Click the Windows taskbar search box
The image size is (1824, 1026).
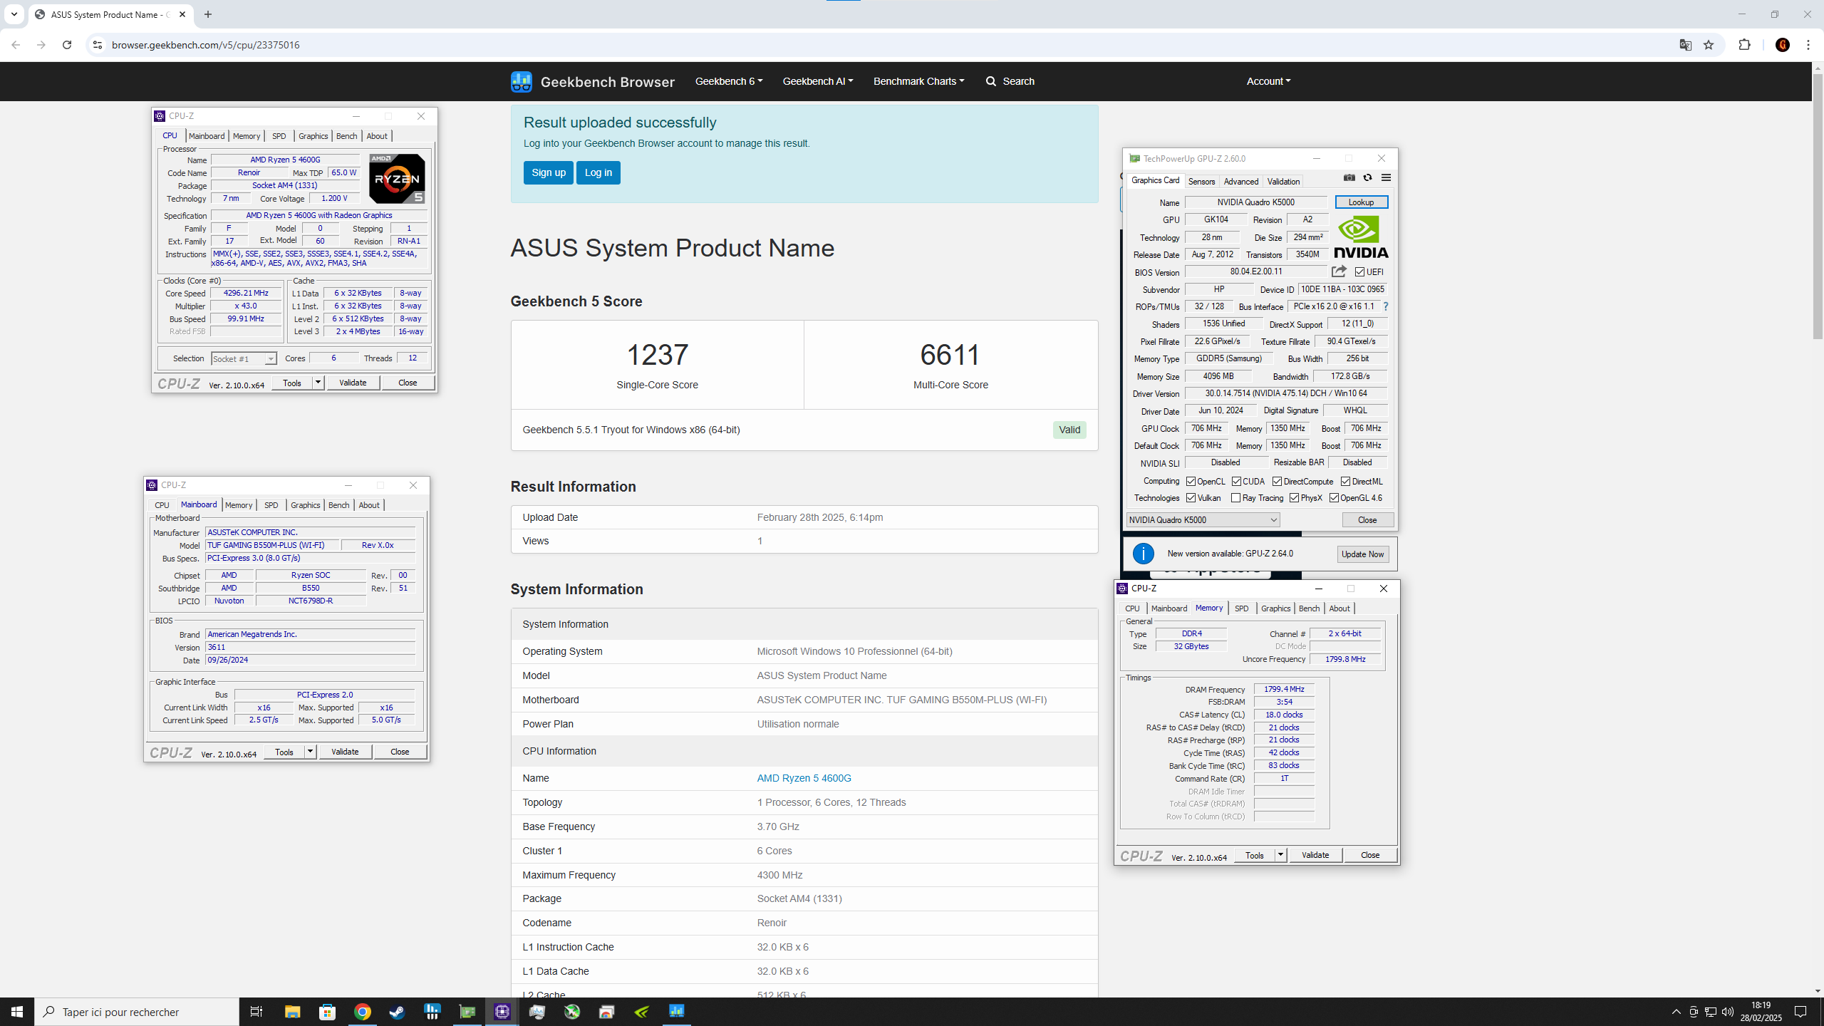pos(138,1012)
